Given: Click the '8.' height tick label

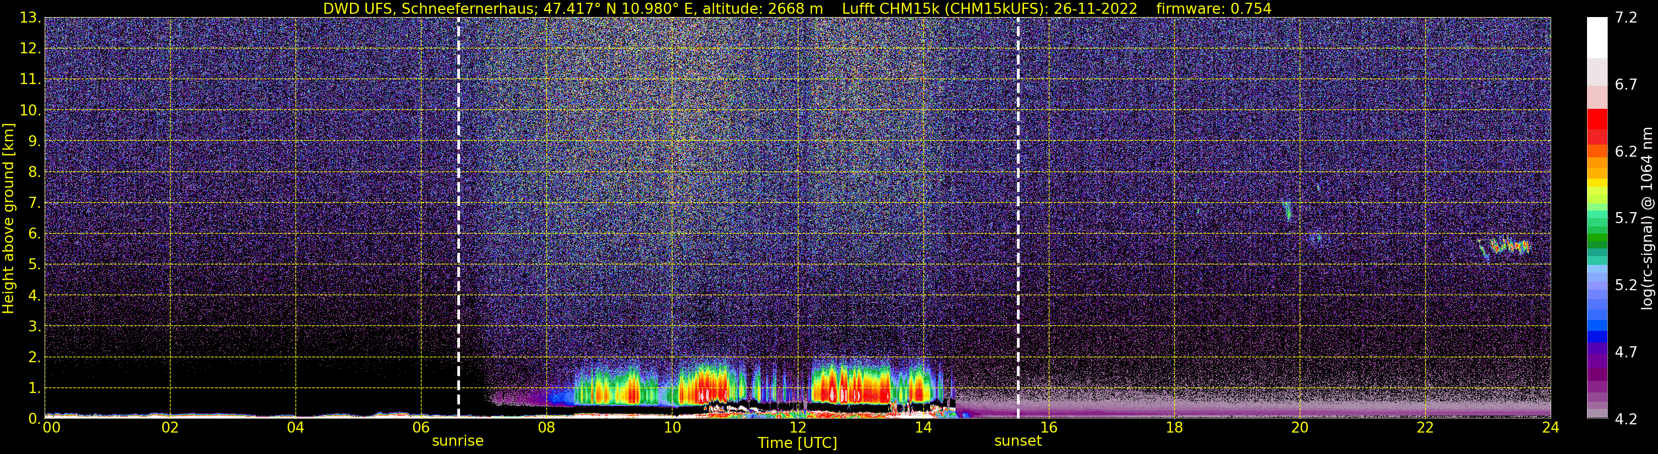Looking at the screenshot, I should point(34,171).
